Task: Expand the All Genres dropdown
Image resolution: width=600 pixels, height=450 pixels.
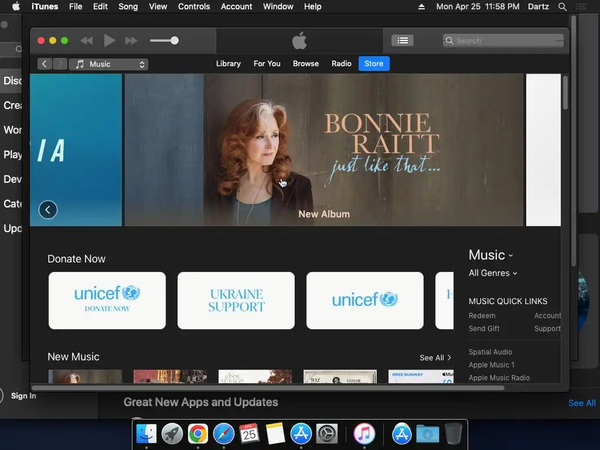Action: (493, 273)
